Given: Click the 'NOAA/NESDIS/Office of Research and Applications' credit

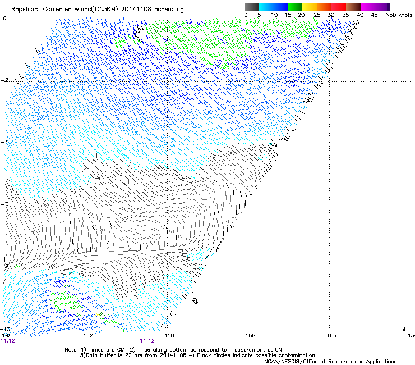Looking at the screenshot, I should point(330,362).
